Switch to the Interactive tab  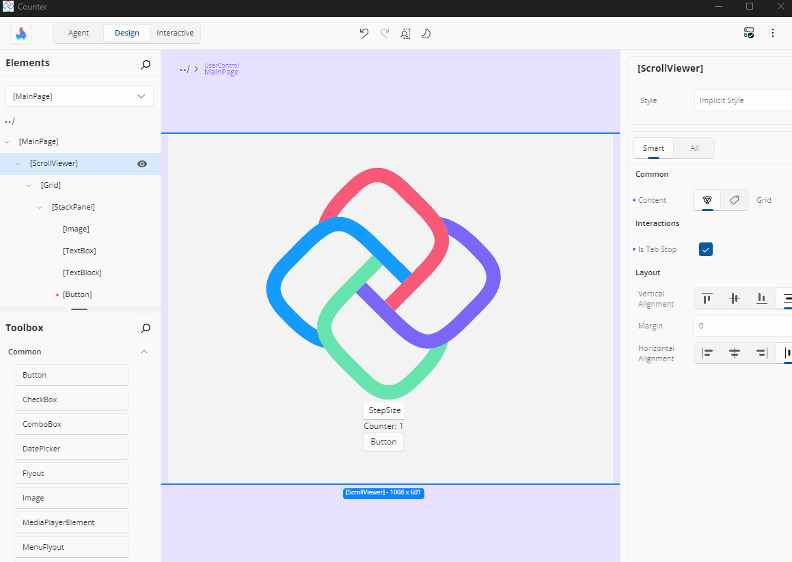[175, 32]
